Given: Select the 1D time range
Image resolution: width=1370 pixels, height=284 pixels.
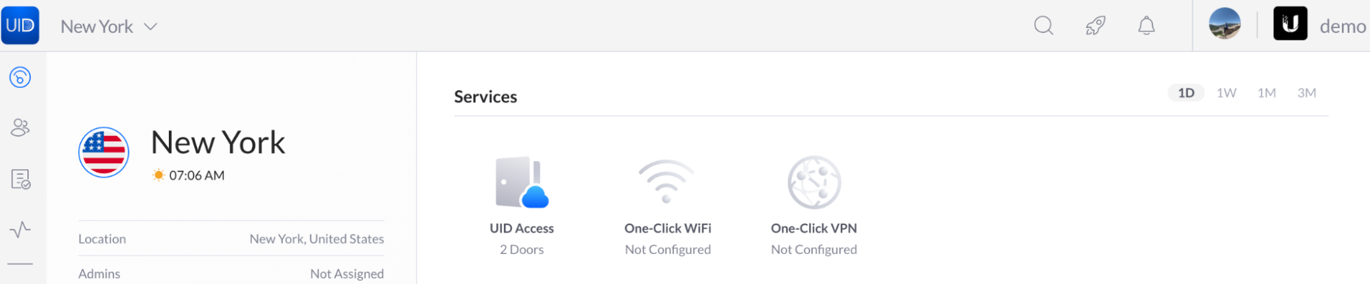Looking at the screenshot, I should (x=1186, y=93).
